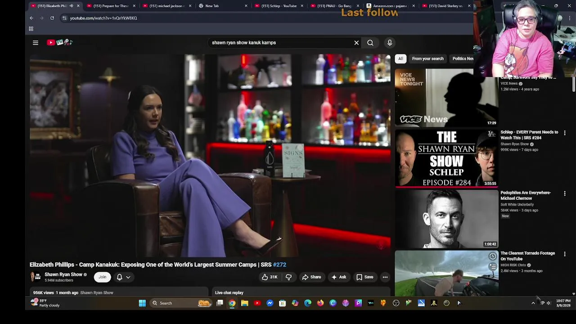This screenshot has width=576, height=324.
Task: Like the video with the thumbs-up button
Action: tap(270, 277)
